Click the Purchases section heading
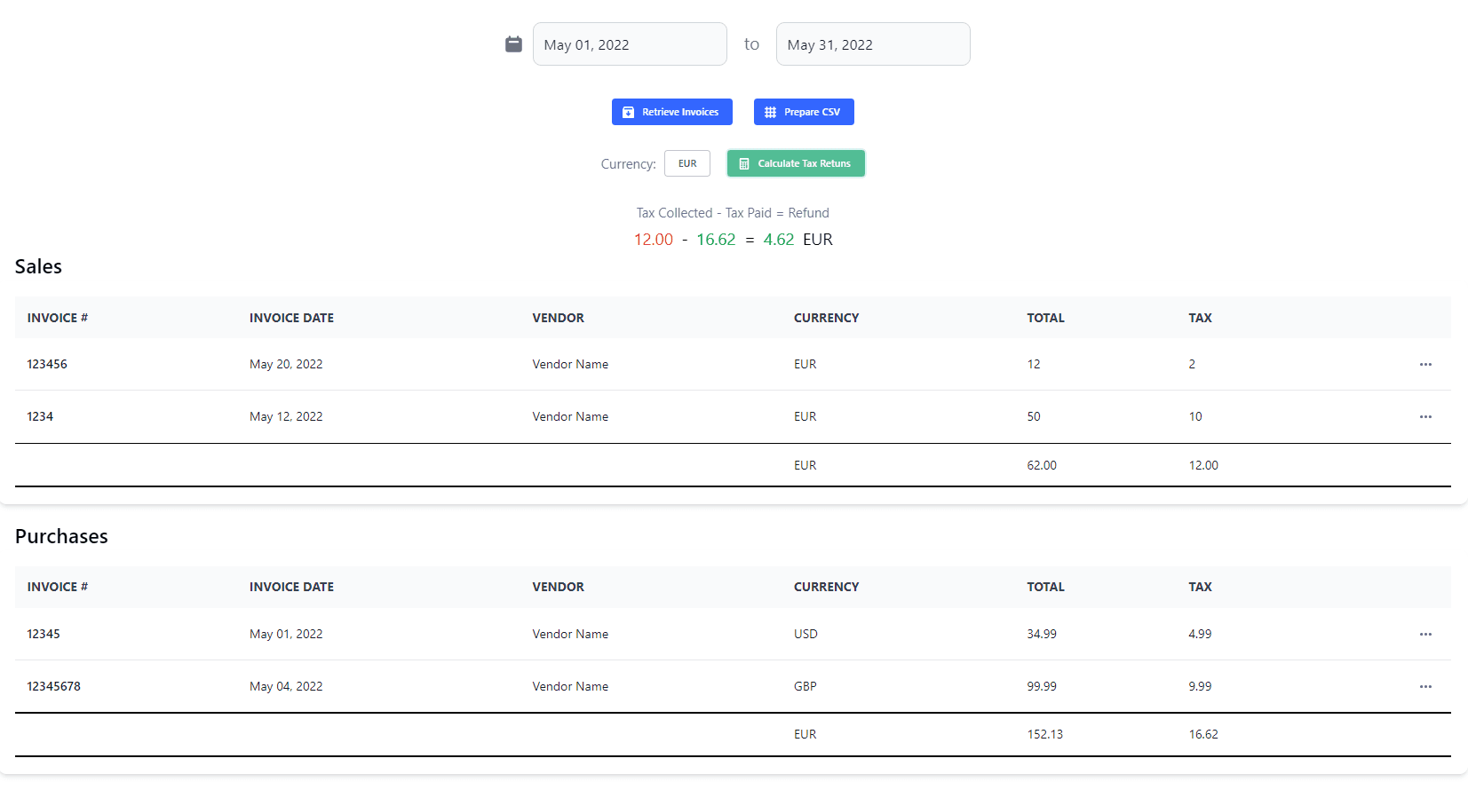The image size is (1468, 790). (61, 536)
